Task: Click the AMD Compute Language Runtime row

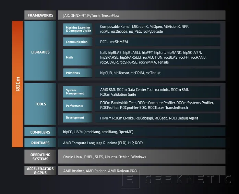Action: tap(142, 143)
